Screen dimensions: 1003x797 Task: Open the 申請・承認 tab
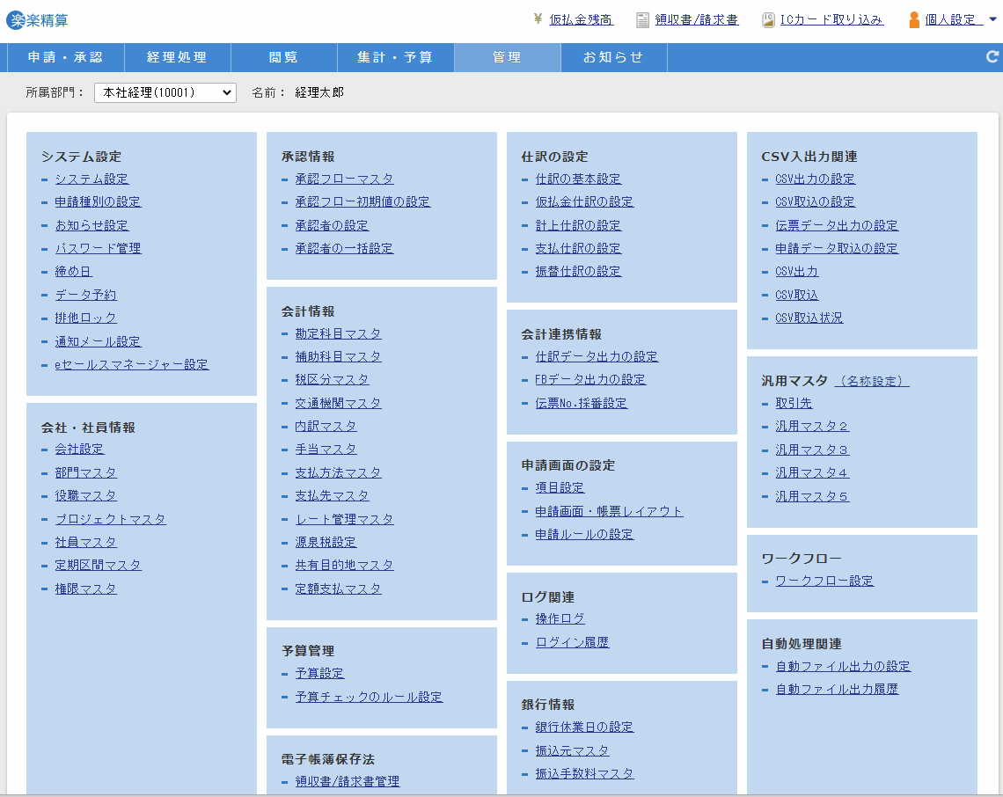point(65,57)
